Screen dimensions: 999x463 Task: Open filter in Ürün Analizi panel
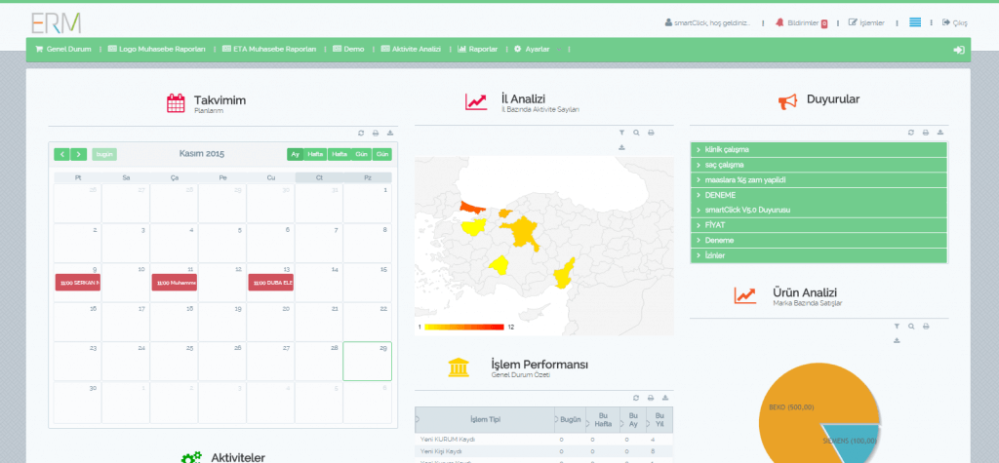coord(897,327)
